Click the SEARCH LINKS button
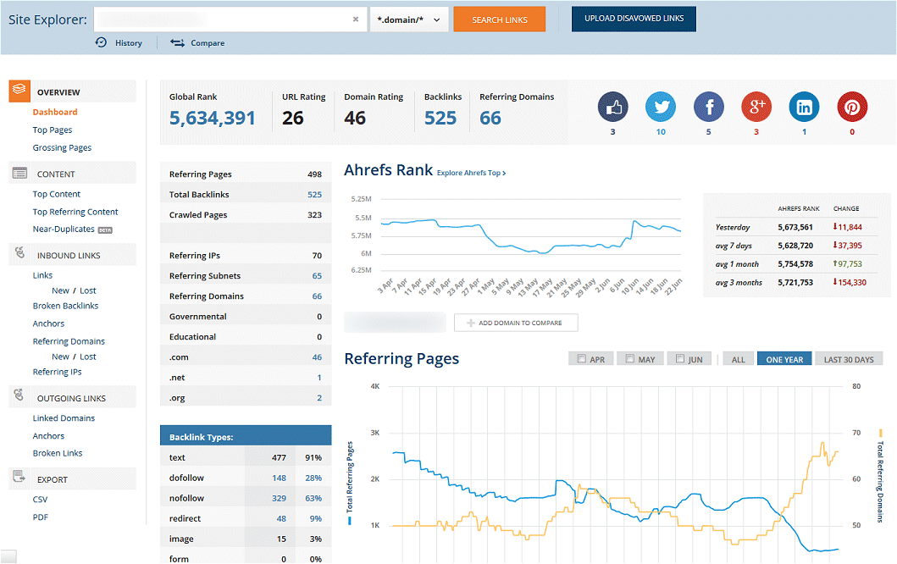This screenshot has width=897, height=564. [500, 19]
